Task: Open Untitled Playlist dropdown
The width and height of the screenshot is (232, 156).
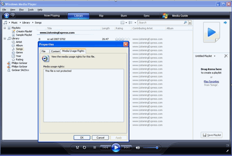Action: [x=215, y=56]
